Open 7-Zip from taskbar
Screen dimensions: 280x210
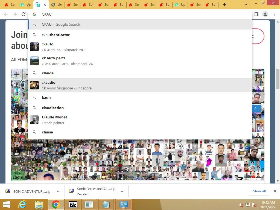click(x=73, y=205)
